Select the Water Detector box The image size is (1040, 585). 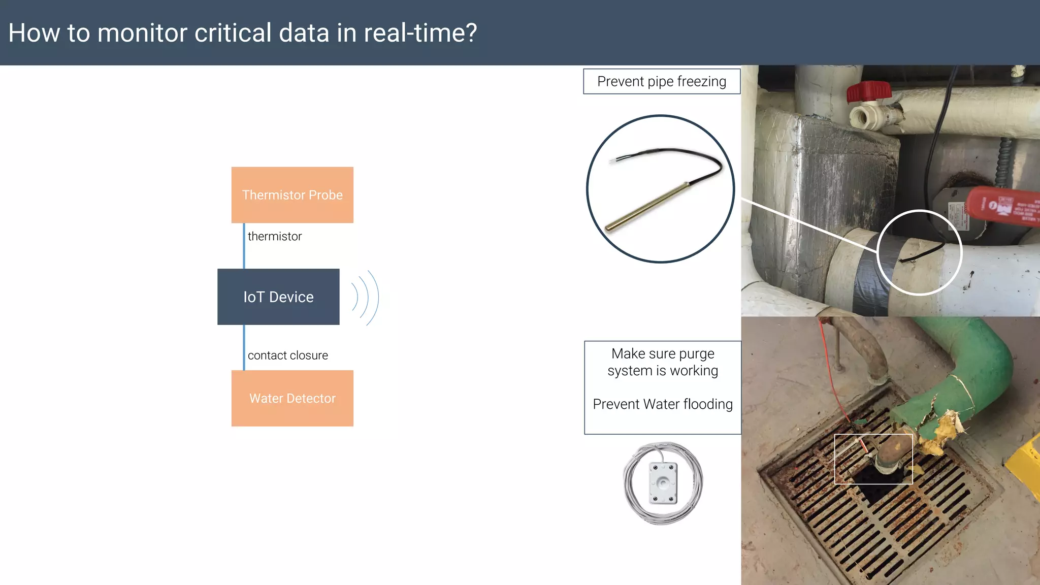pos(292,398)
